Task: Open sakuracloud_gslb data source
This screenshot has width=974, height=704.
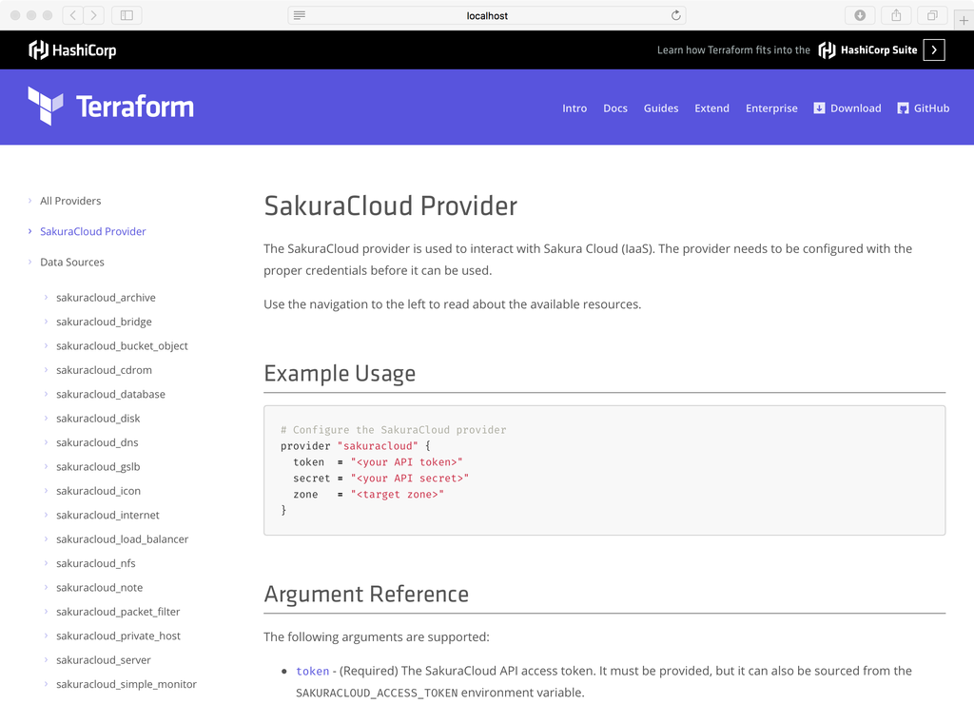Action: pos(98,467)
